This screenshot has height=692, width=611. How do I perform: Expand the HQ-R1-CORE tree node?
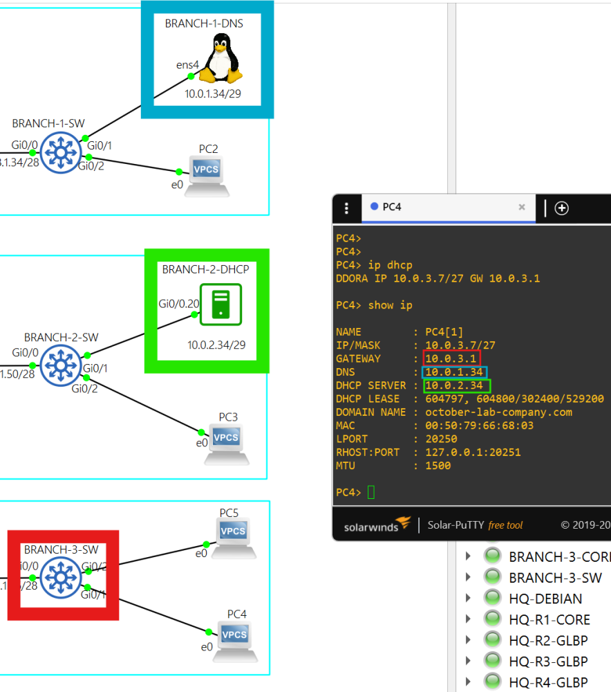(x=469, y=619)
